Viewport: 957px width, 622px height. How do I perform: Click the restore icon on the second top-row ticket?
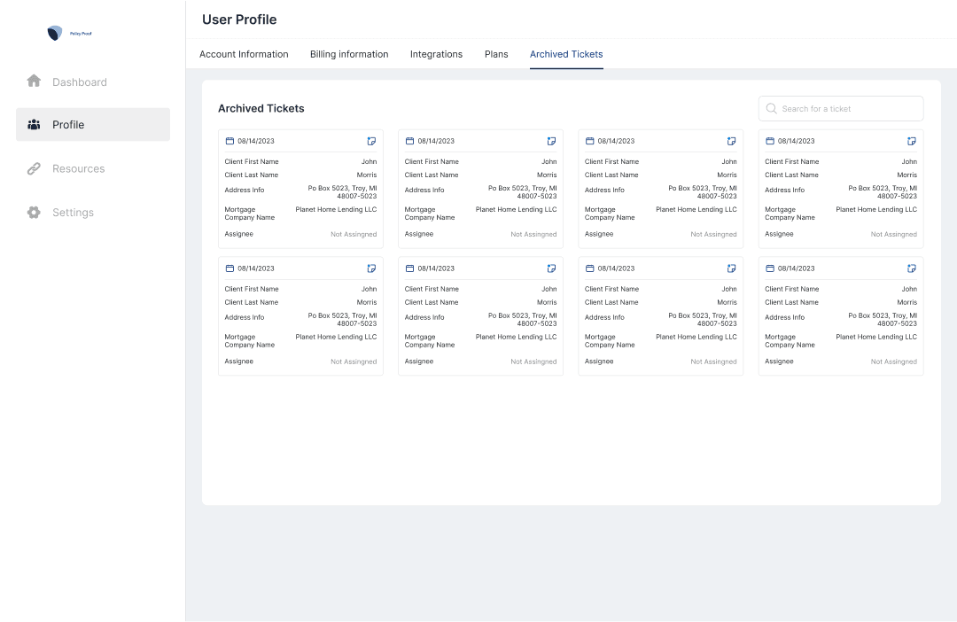551,141
